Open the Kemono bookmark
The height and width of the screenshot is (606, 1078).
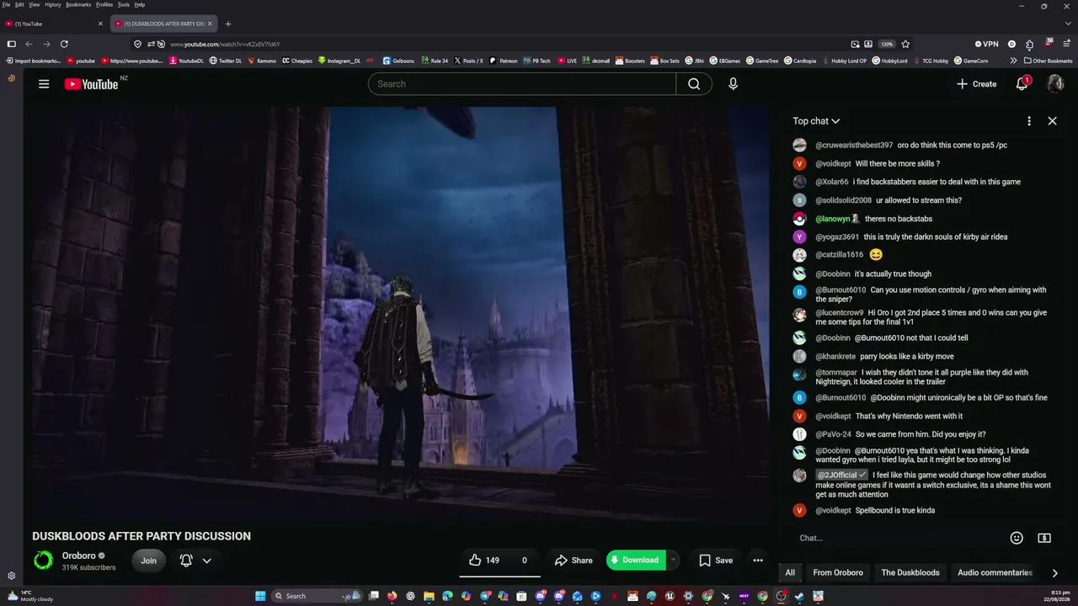(262, 61)
